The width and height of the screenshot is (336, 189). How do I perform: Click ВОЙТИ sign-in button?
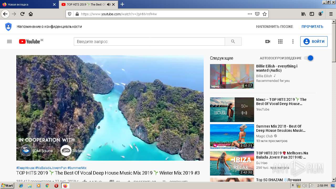314,41
